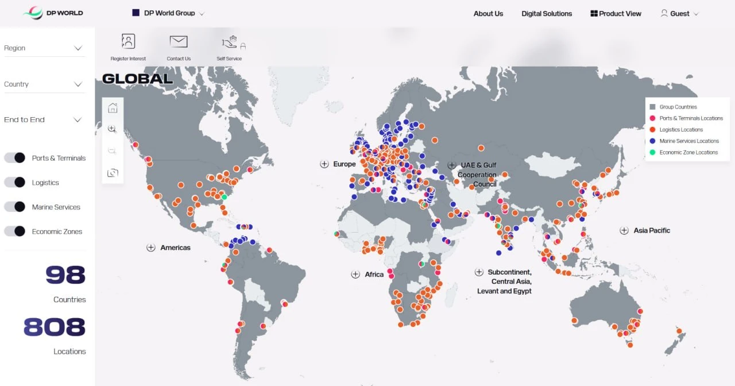
Task: Toggle Ports & Terminals locations off
Action: pyautogui.click(x=15, y=158)
